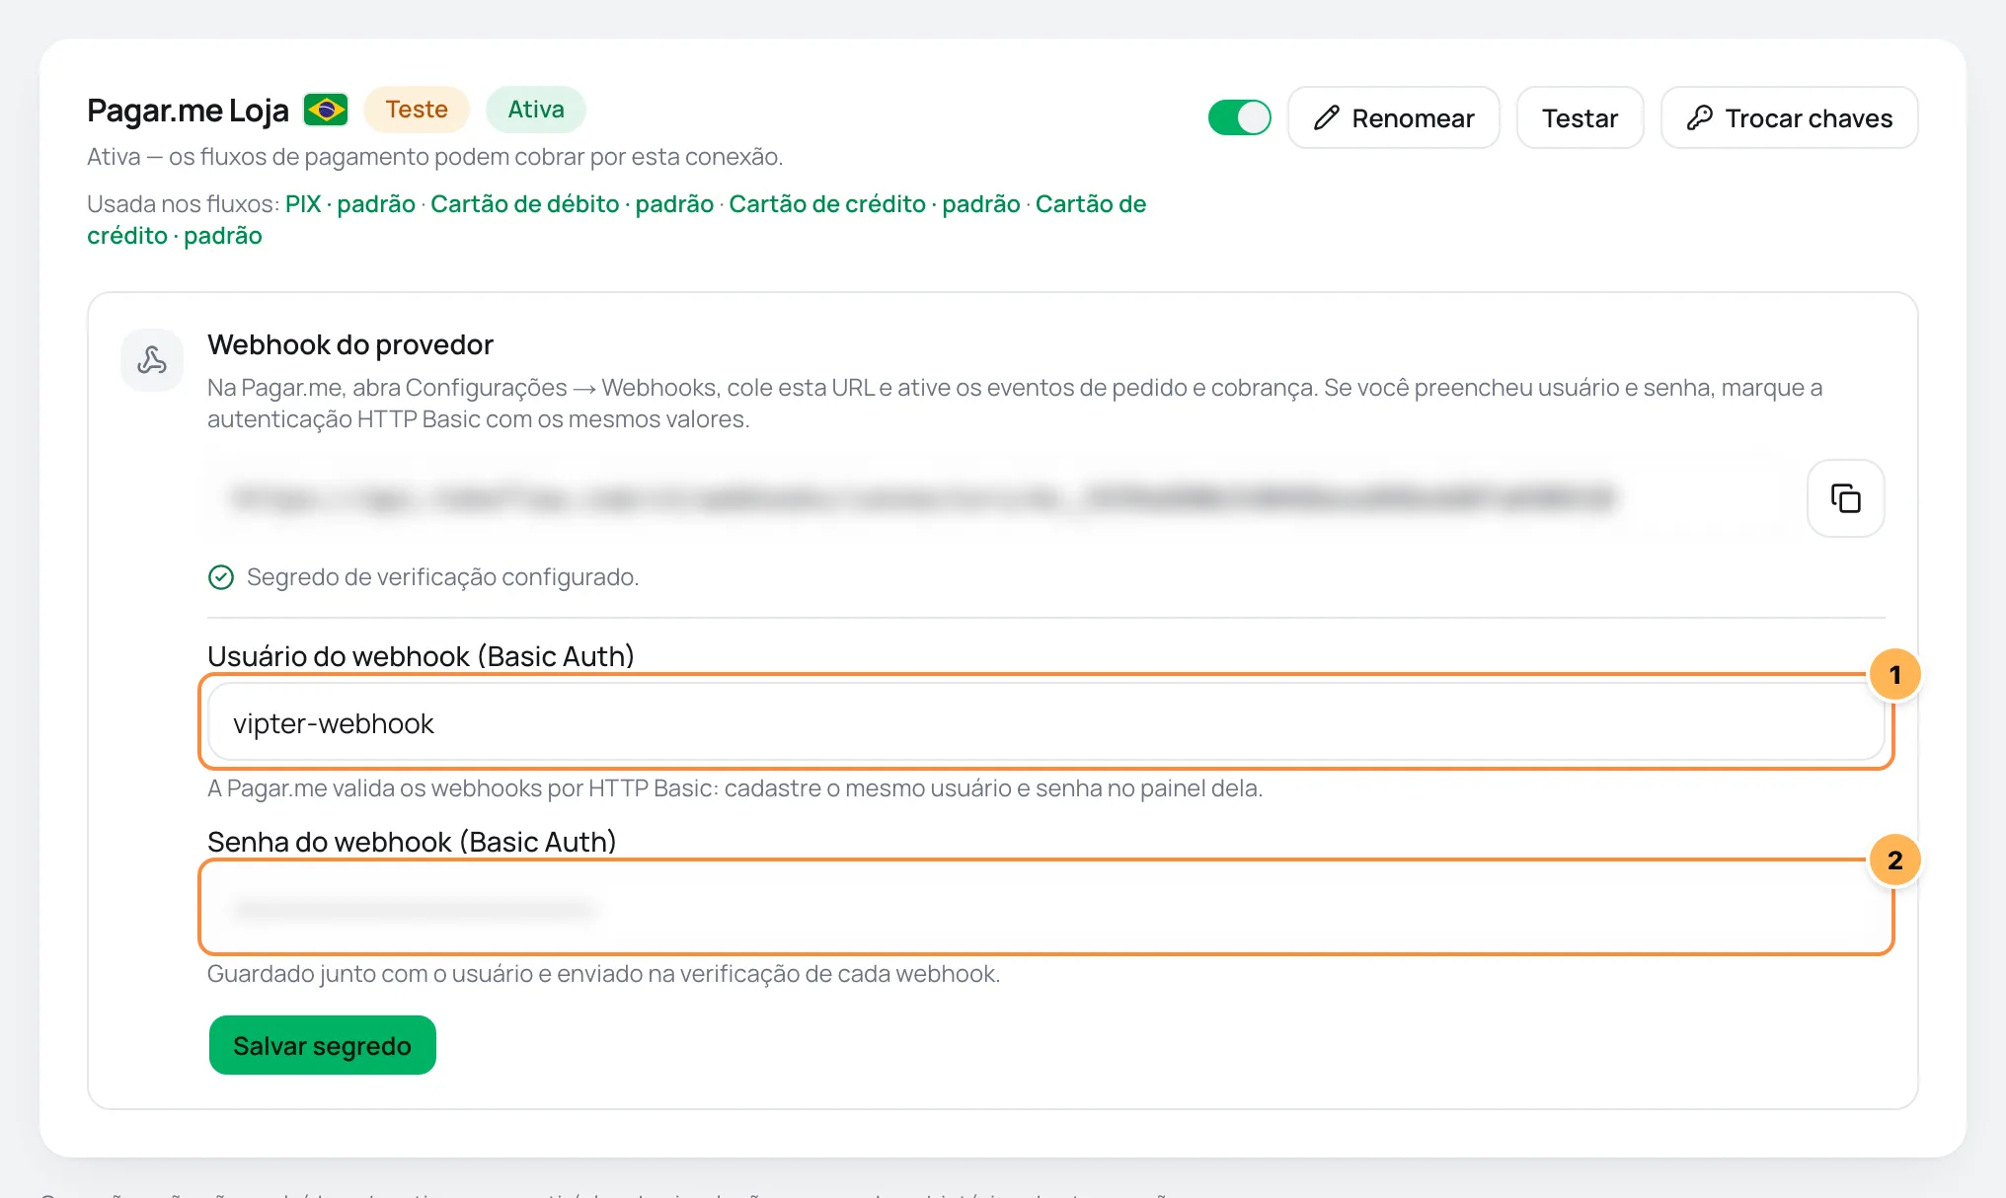Screen dimensions: 2006x1198
Task: Copy the webhook URL with the copy icon
Action: click(1845, 498)
